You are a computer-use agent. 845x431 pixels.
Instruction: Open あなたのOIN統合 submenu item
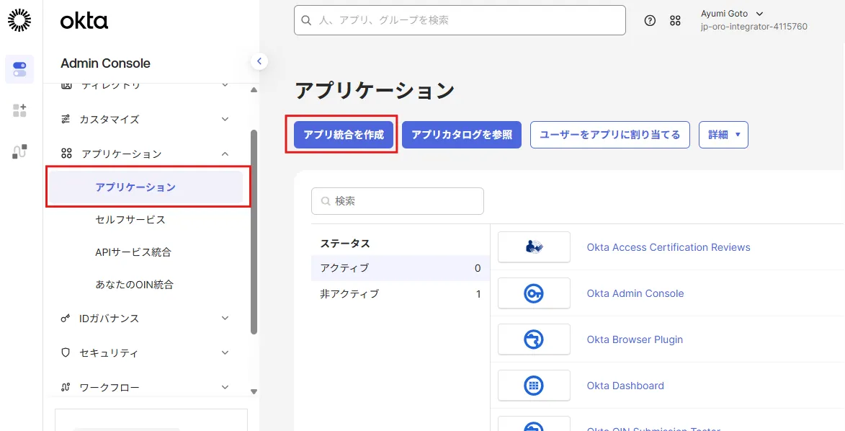point(134,284)
